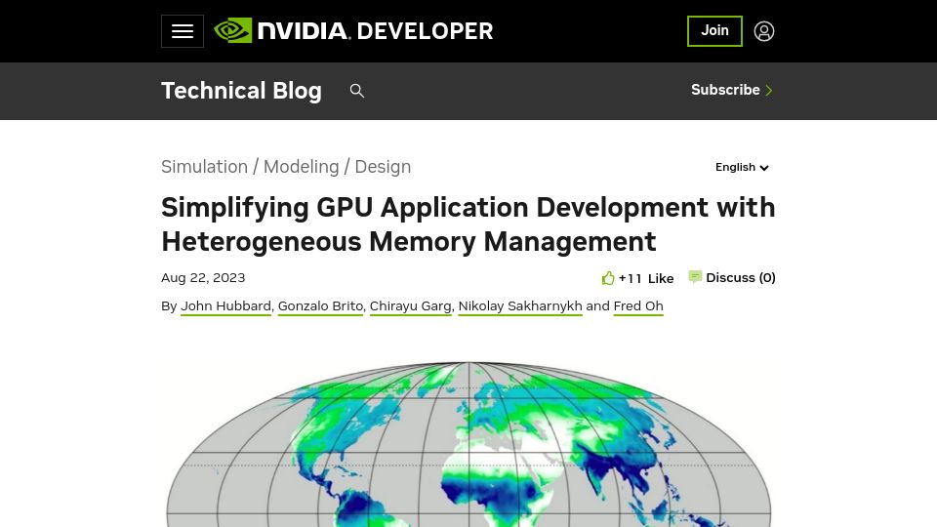
Task: Click the thumbs-up Like icon
Action: coord(608,278)
